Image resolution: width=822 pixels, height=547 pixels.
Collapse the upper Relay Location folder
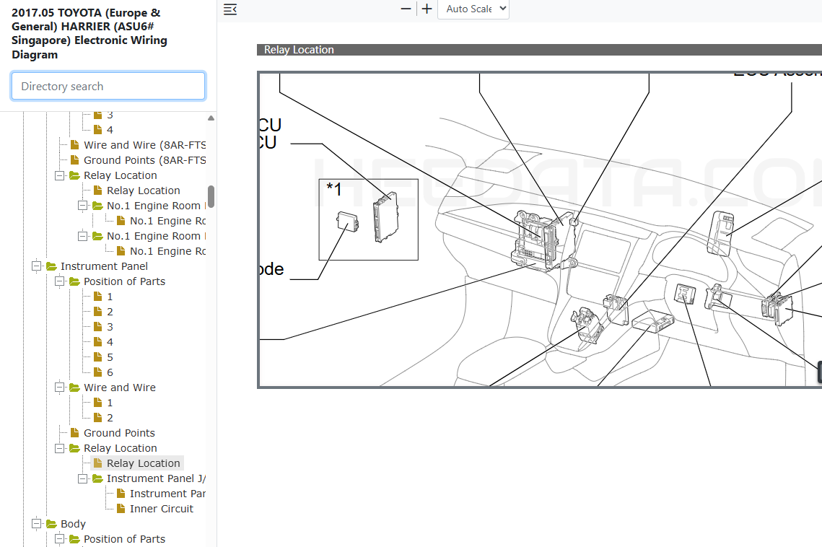pos(60,175)
